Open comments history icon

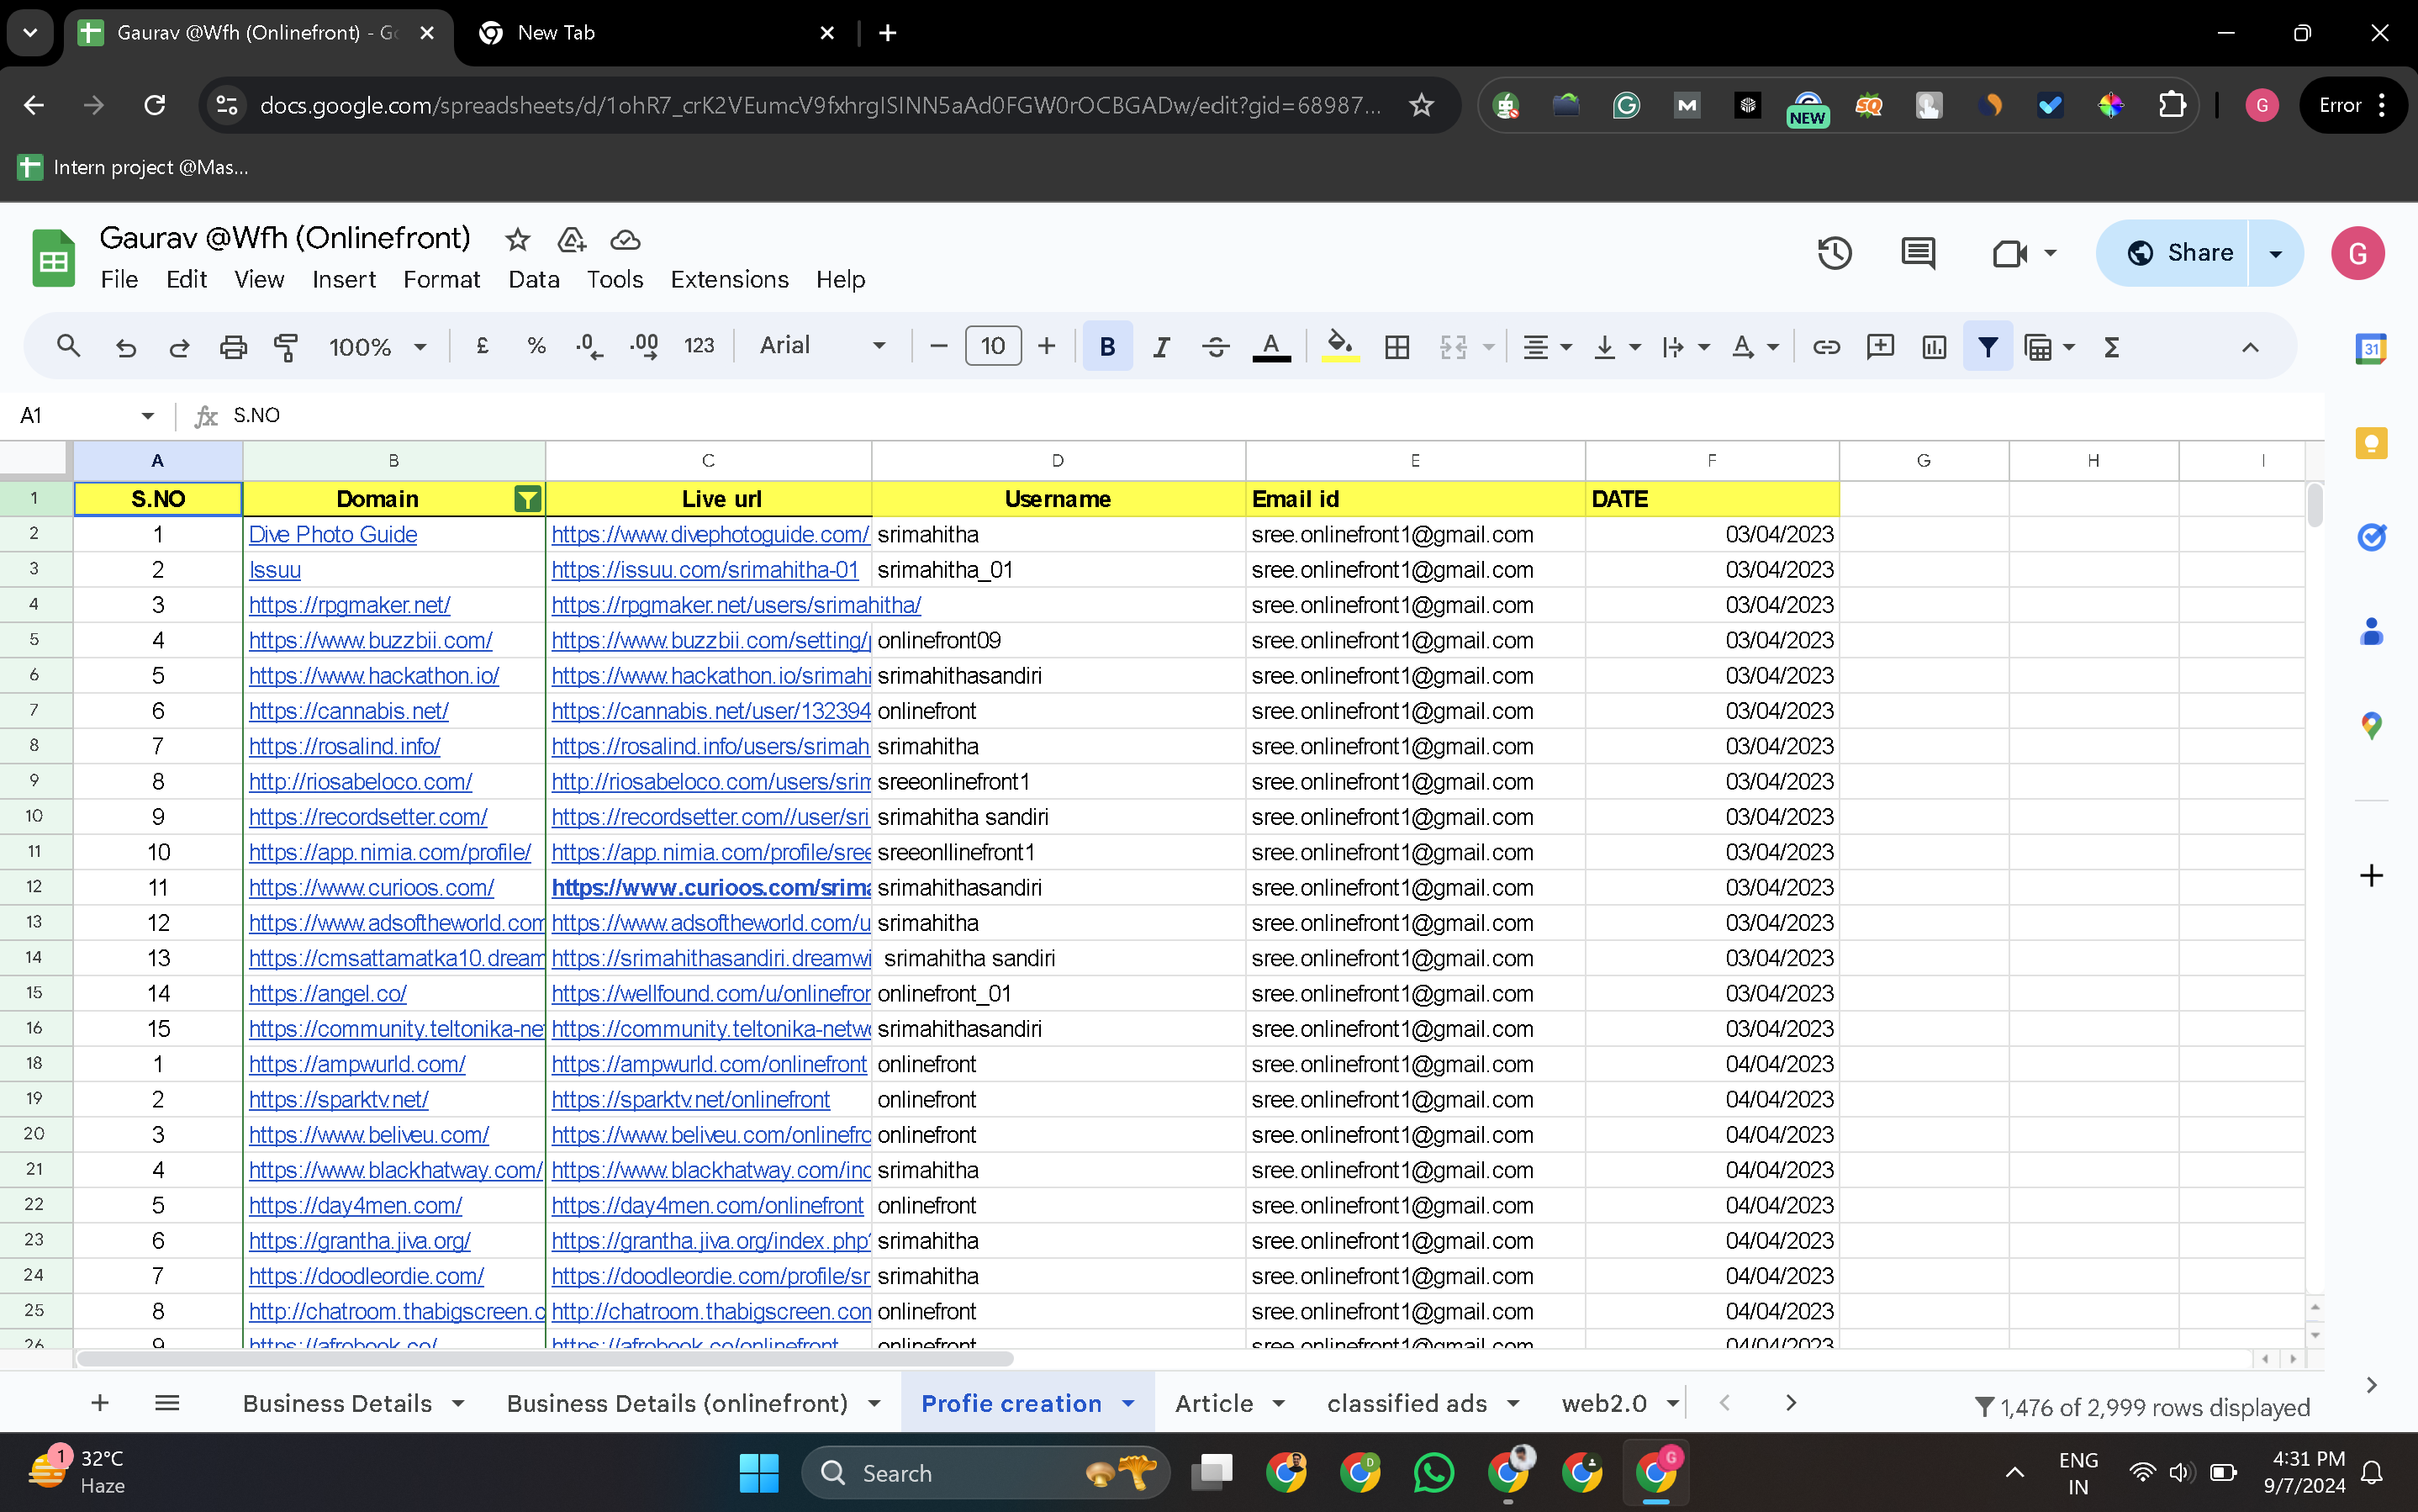pos(1917,253)
